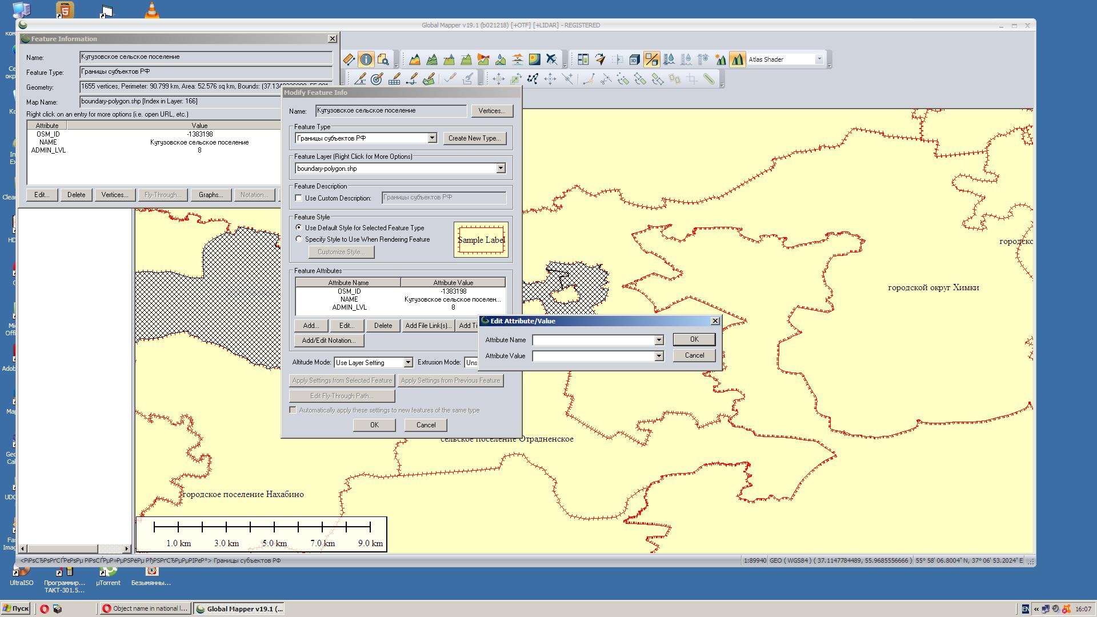Activate the Feature Info tool icon
Image resolution: width=1097 pixels, height=617 pixels.
366,59
